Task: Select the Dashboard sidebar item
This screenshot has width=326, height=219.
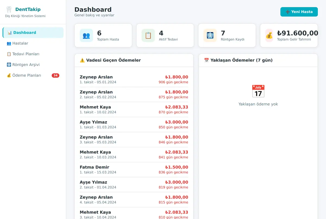Action: pos(33,33)
